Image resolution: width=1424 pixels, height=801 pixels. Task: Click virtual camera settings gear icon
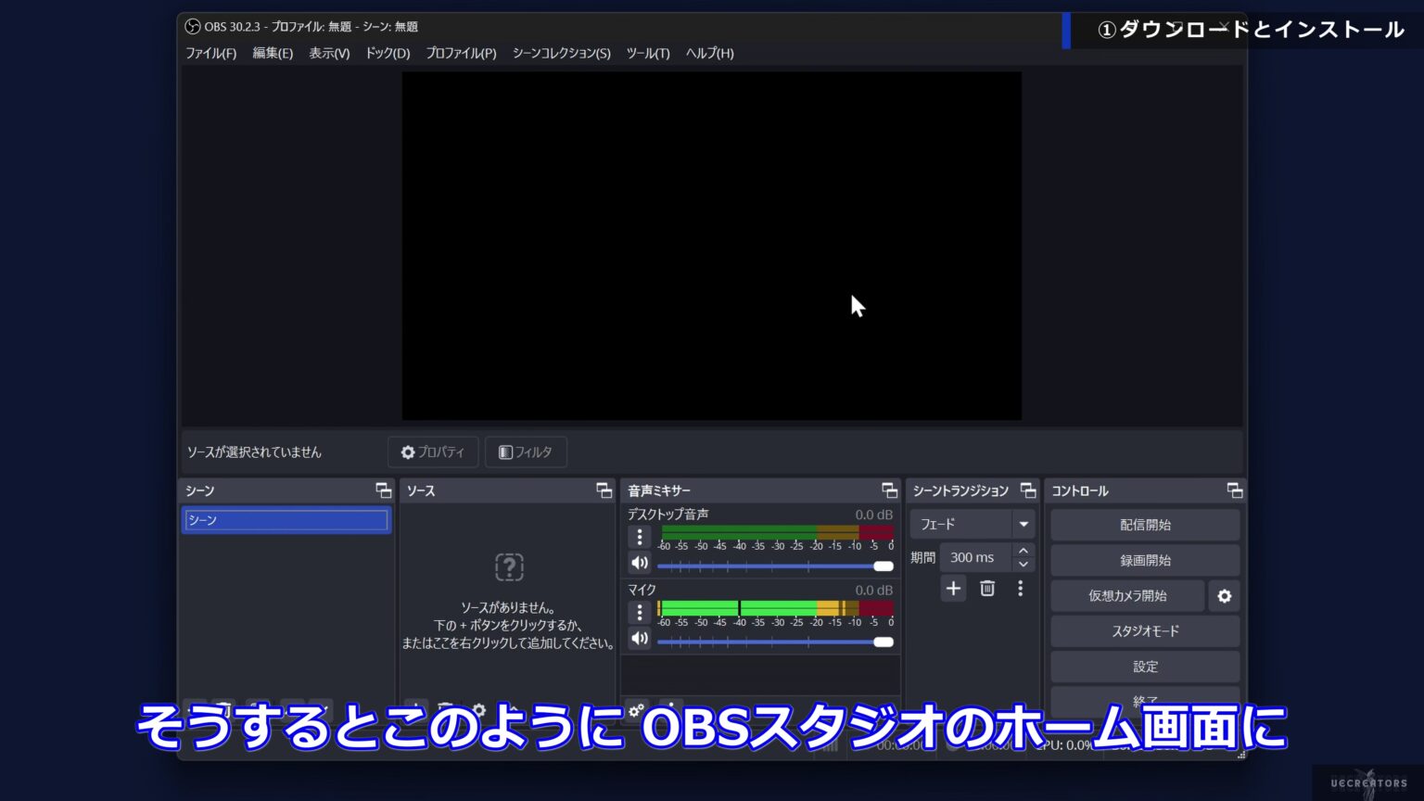coord(1223,595)
